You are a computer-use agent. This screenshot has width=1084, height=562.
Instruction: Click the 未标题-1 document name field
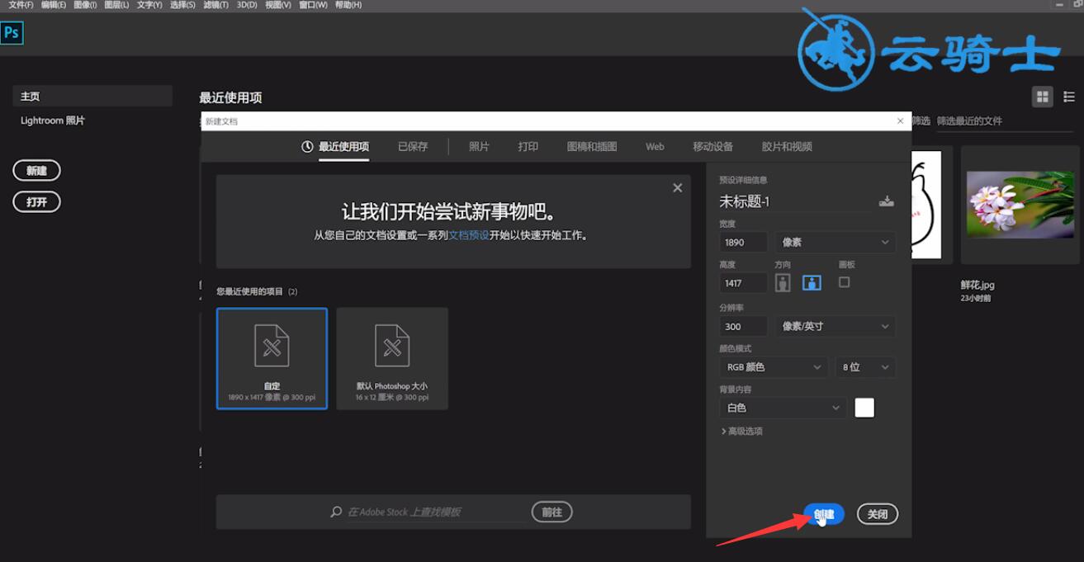click(794, 201)
